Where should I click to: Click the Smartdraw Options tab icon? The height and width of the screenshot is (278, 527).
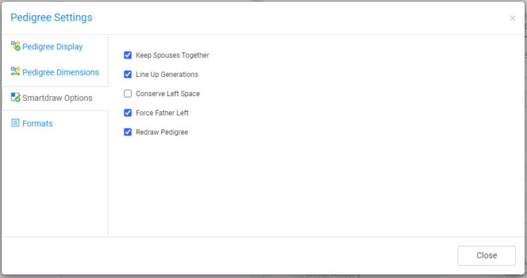coord(15,97)
